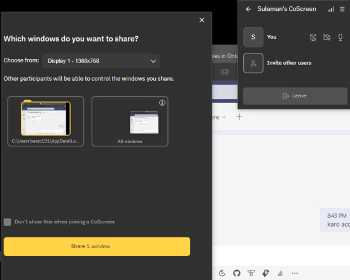Leave the CoScreen session
This screenshot has width=350, height=280.
tap(295, 96)
